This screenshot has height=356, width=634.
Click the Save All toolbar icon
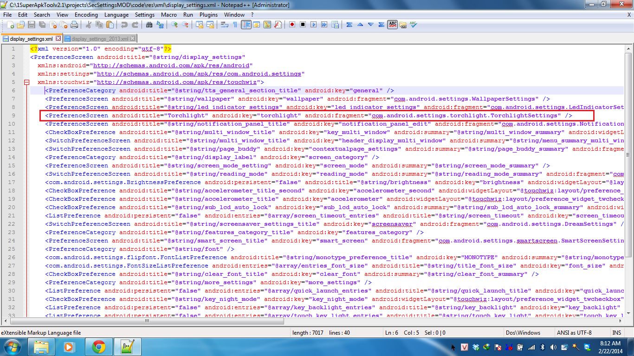point(42,25)
